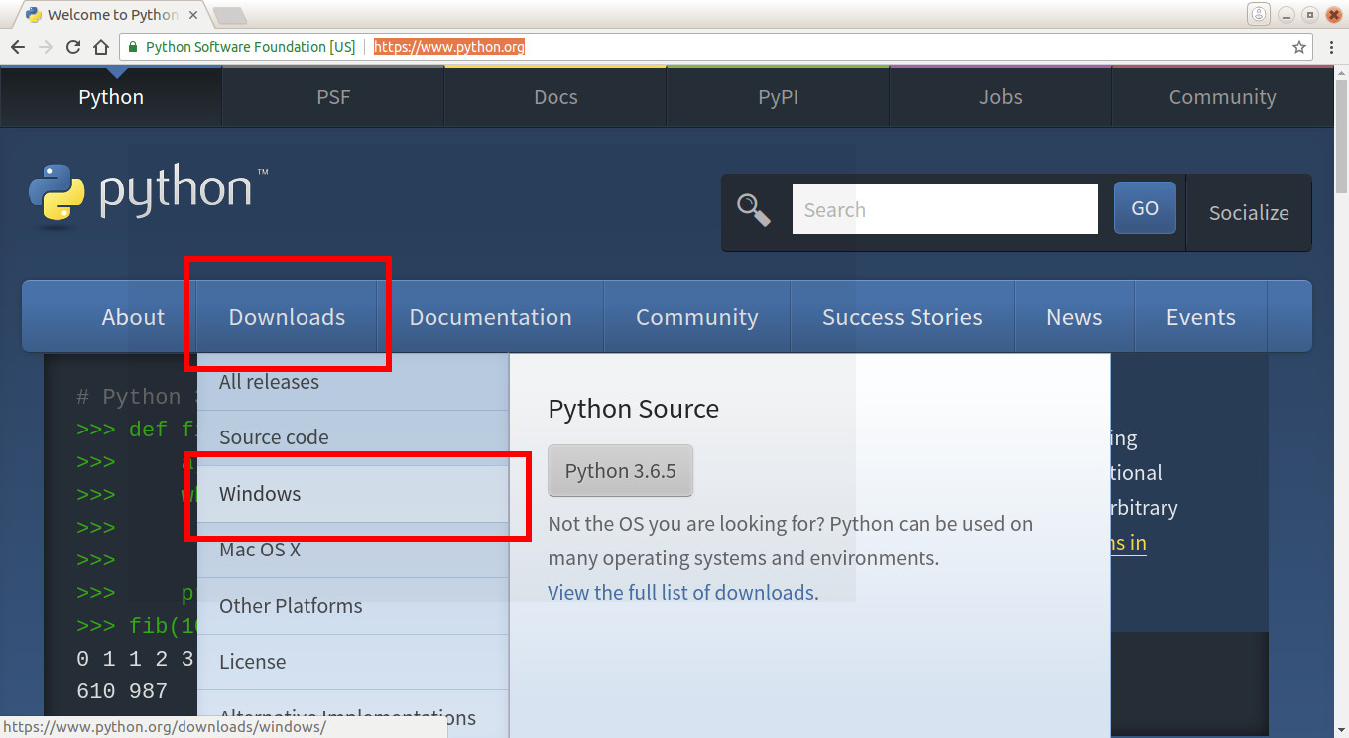Select All releases in Downloads submenu
The height and width of the screenshot is (738, 1349).
(x=353, y=382)
